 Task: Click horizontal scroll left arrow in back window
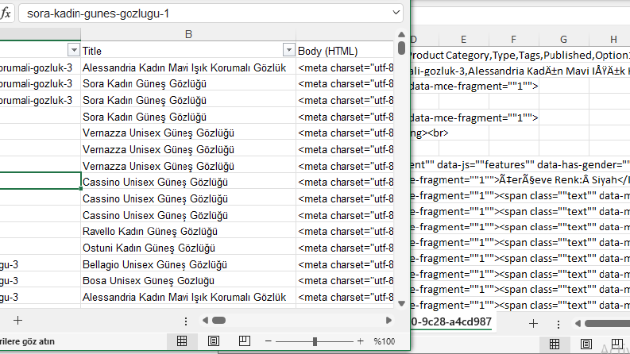tap(578, 324)
